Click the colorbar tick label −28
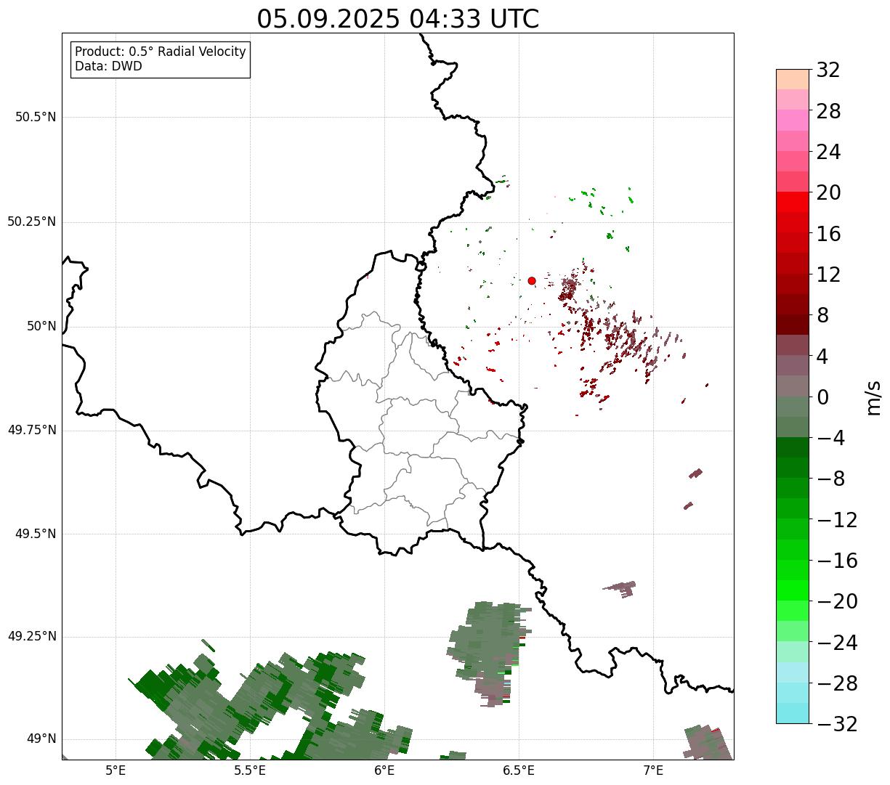Screen dimensions: 890x785 [x=837, y=683]
